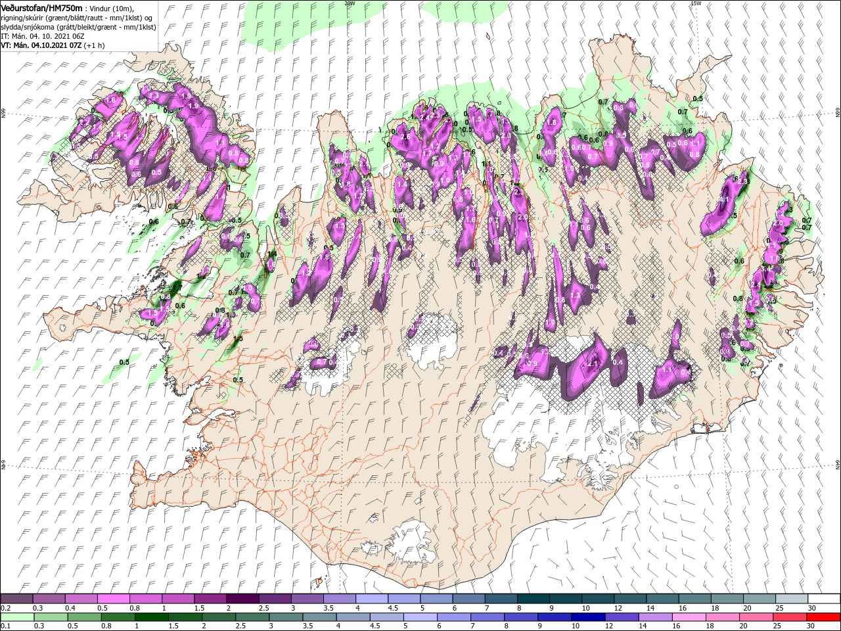Click the '15W' longitude label at top
Screen dimensions: 841x631
696,3
